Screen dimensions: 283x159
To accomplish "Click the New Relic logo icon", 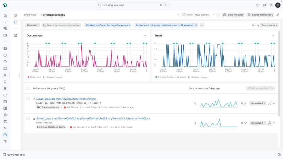I will coord(5,5).
